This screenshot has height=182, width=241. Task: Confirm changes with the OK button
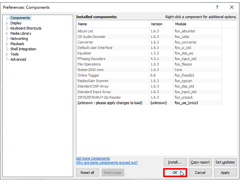point(175,173)
